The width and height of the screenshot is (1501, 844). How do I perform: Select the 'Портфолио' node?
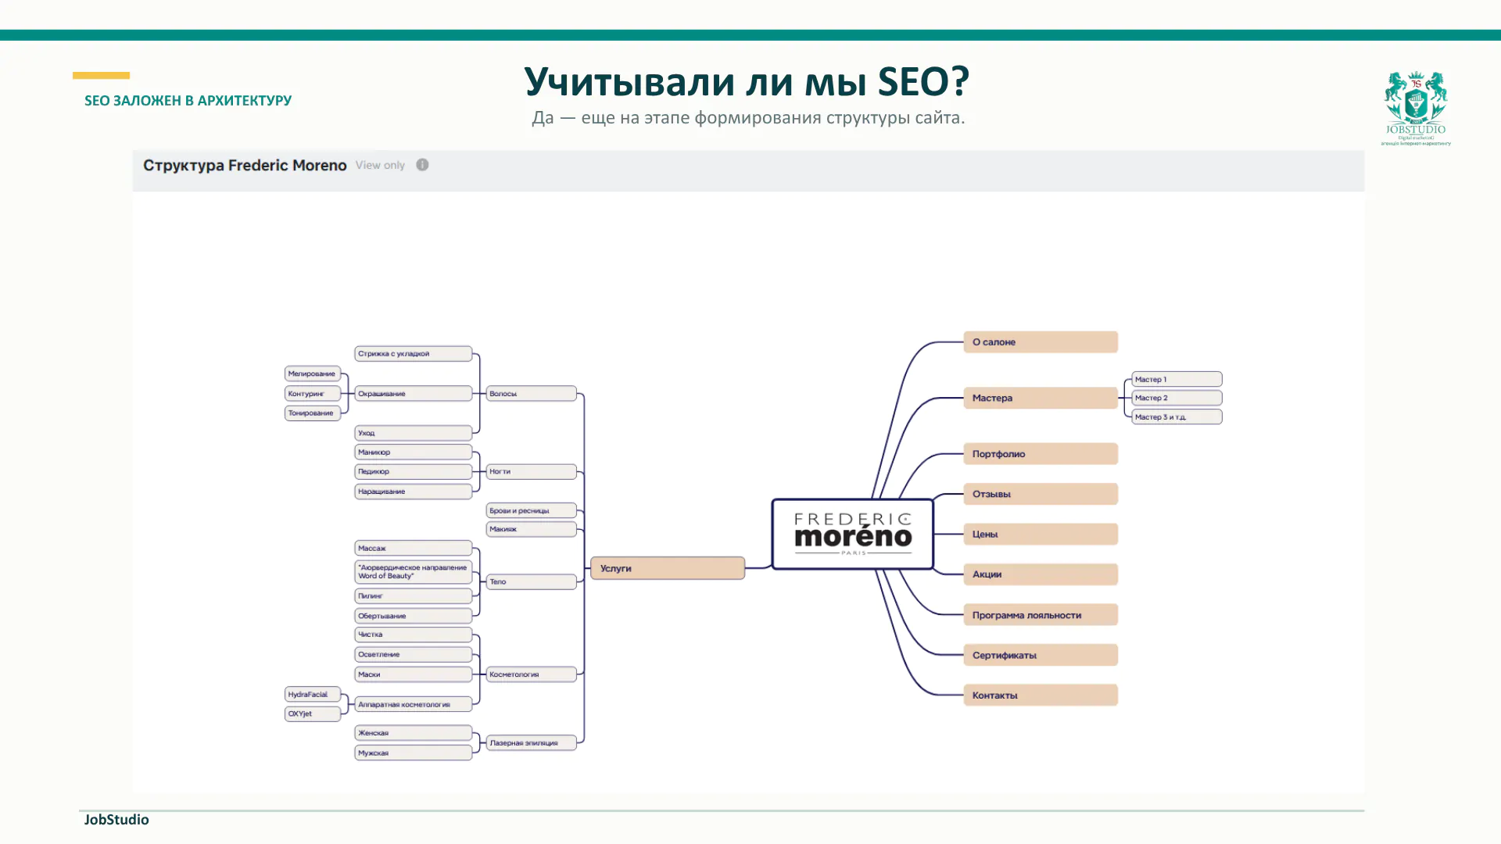click(x=1041, y=454)
